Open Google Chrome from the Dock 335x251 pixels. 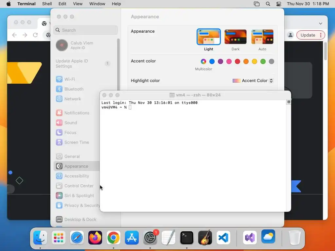coord(114,238)
